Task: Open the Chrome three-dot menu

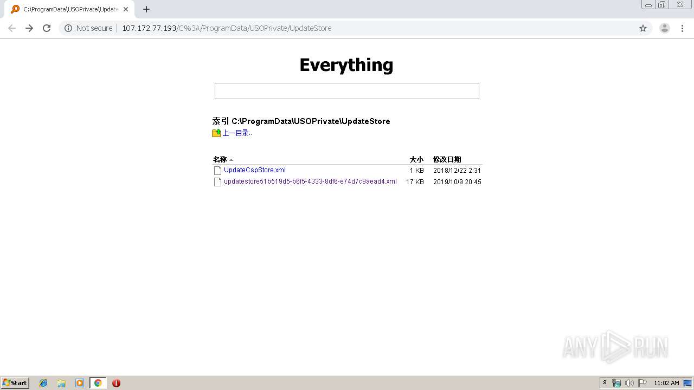Action: click(682, 28)
